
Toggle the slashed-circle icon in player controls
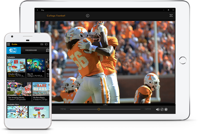[x=162, y=109]
